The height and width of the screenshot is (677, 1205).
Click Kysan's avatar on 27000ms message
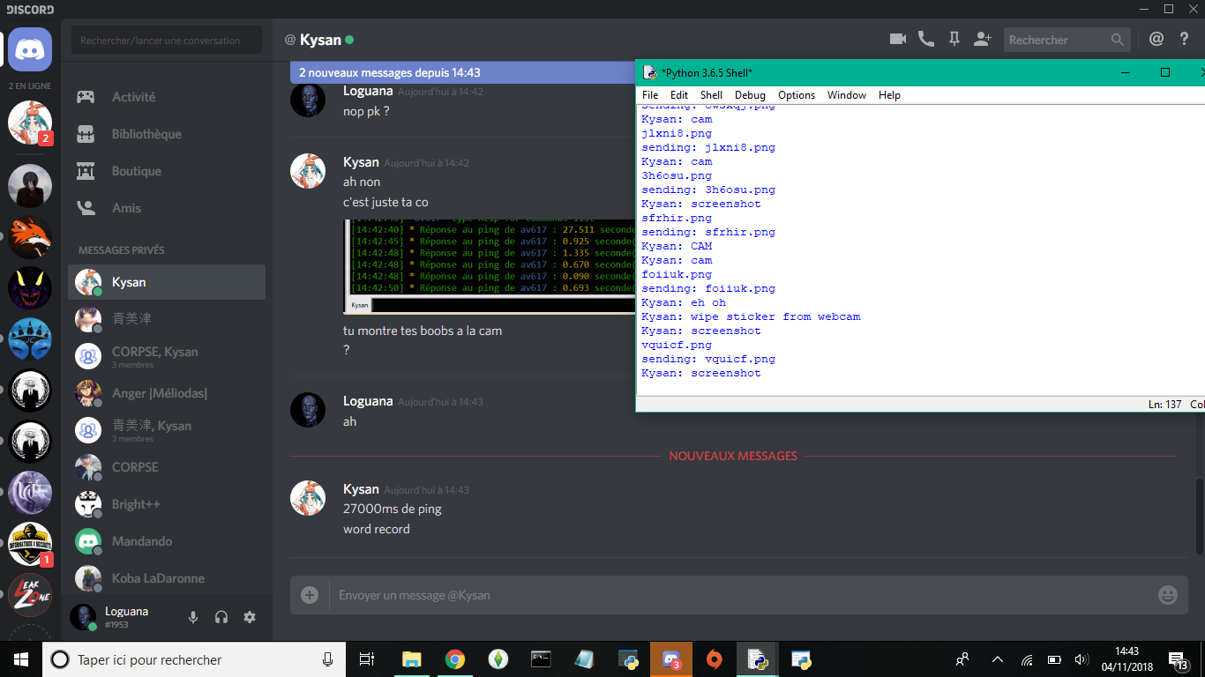(308, 498)
